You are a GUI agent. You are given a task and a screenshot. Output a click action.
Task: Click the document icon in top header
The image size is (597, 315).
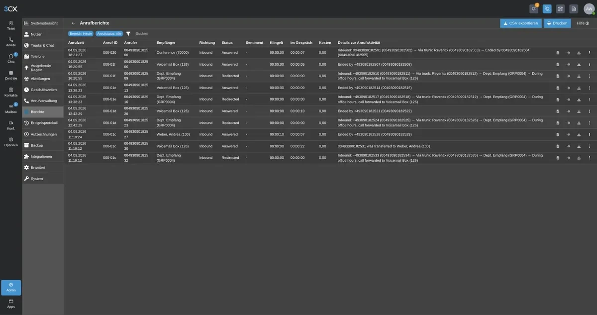pos(574,9)
